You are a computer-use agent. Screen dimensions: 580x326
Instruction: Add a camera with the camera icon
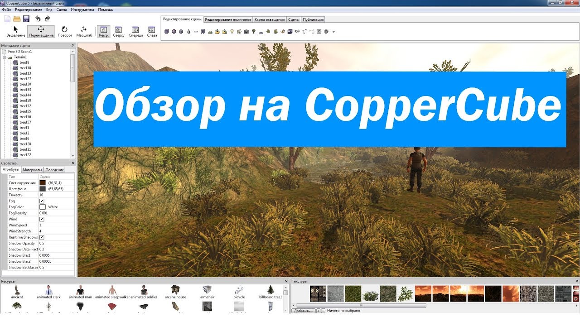pos(246,31)
